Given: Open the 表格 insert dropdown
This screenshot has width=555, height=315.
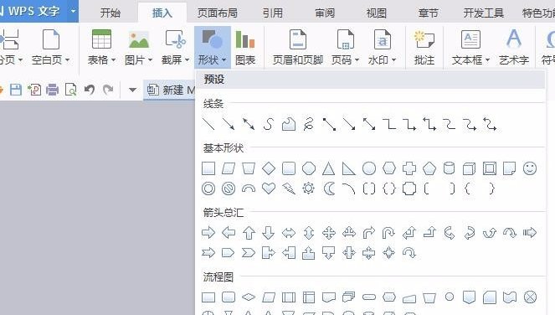Looking at the screenshot, I should (113, 59).
